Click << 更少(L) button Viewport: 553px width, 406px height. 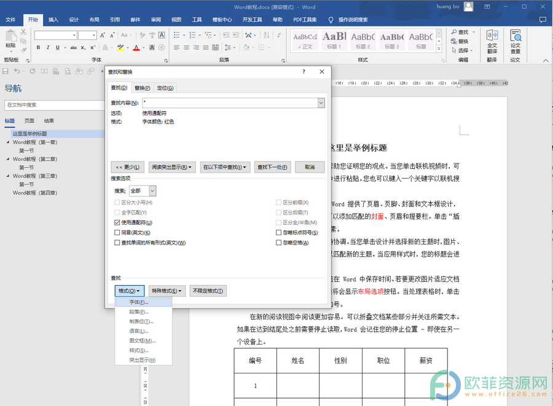click(x=128, y=167)
